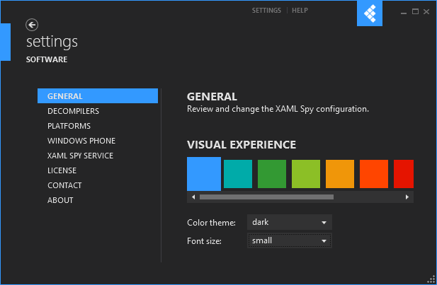Open the Color theme dropdown
Viewport: 437px width, 285px height.
tap(290, 222)
